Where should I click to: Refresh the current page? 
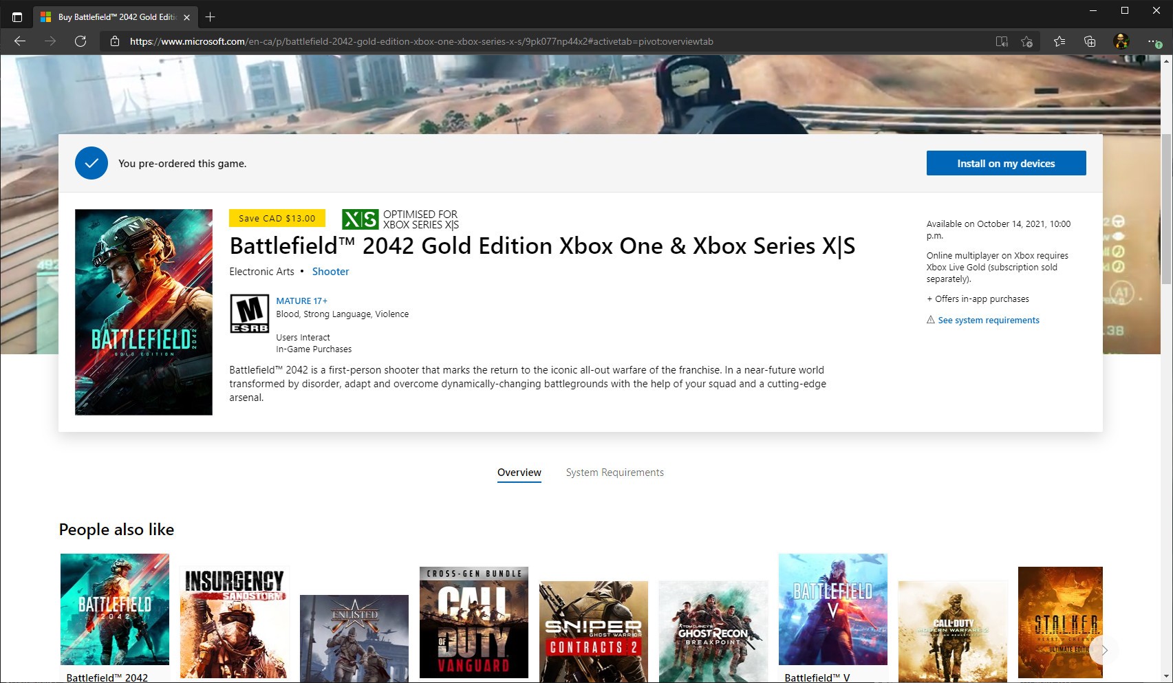[80, 41]
